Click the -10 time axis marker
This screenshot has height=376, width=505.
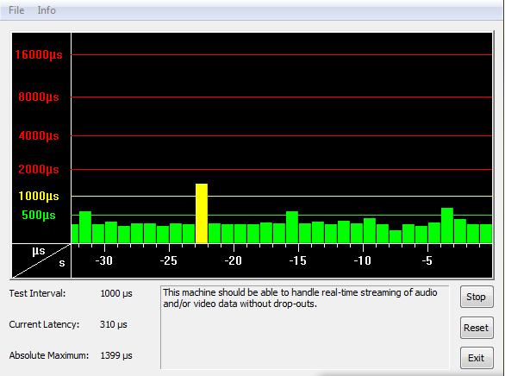(x=363, y=260)
